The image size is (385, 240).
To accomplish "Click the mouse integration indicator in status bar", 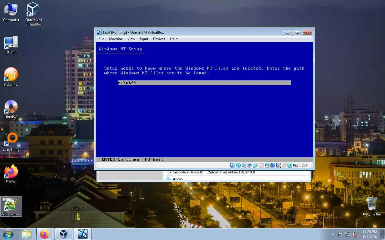I will pos(284,165).
